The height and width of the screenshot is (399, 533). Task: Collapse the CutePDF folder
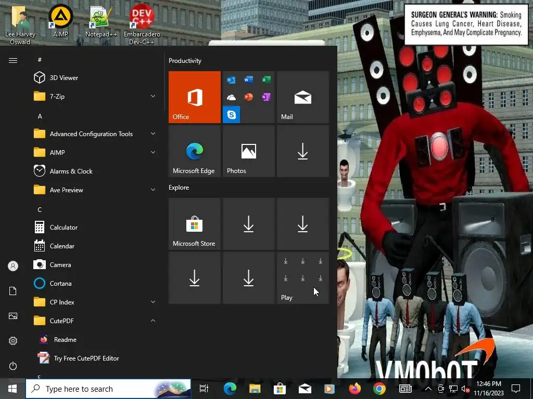pyautogui.click(x=94, y=321)
